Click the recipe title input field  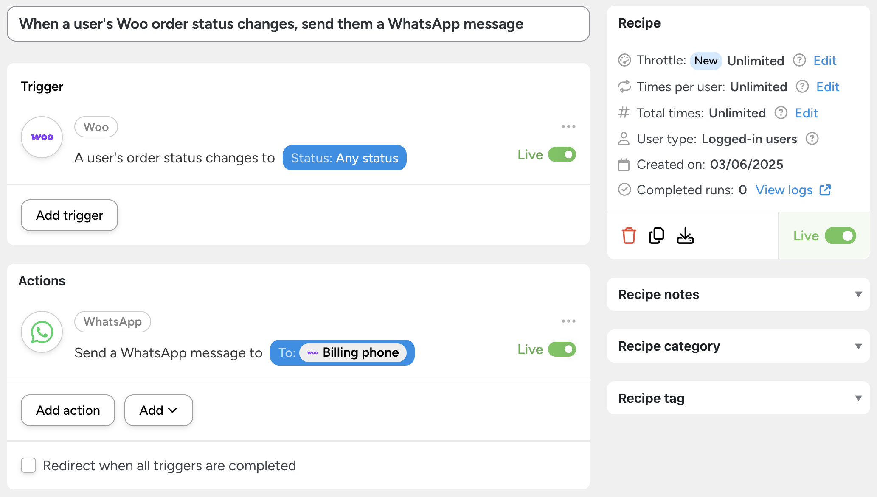tap(298, 24)
